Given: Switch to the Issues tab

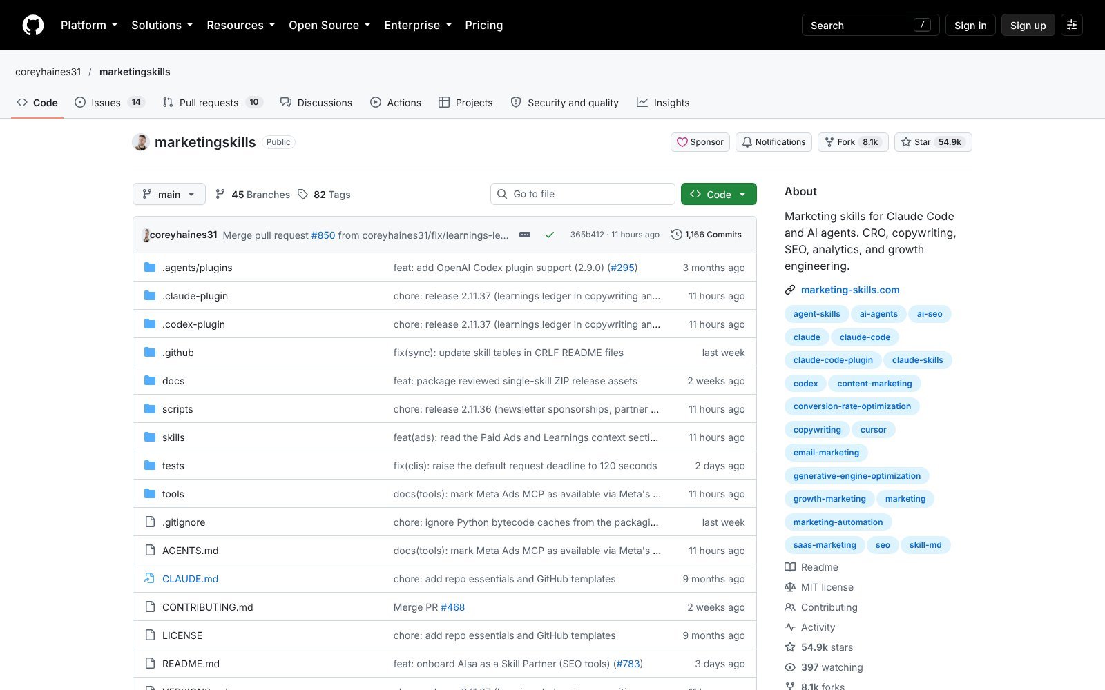Looking at the screenshot, I should pos(109,102).
